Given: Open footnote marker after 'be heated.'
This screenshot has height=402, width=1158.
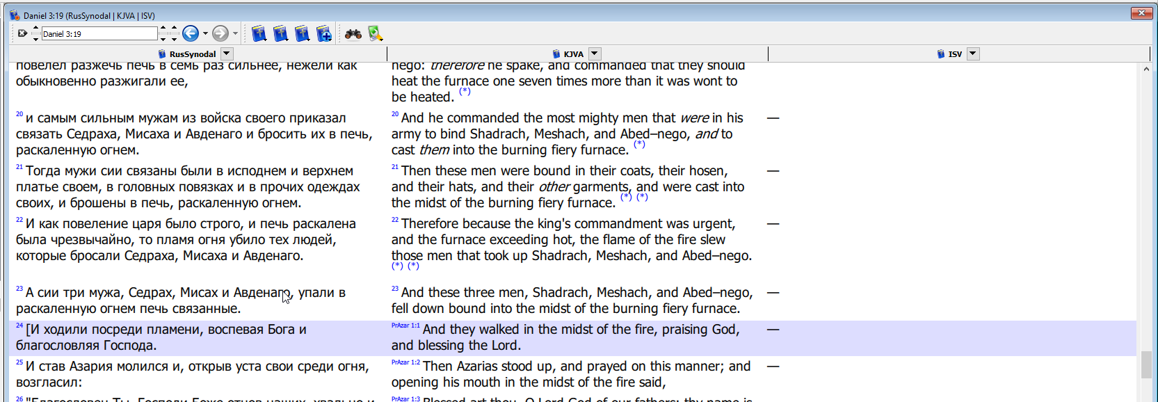Looking at the screenshot, I should coord(465,91).
